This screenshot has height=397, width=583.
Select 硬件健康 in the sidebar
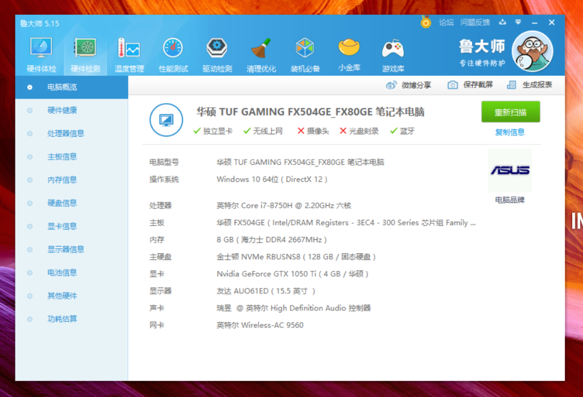pyautogui.click(x=72, y=110)
